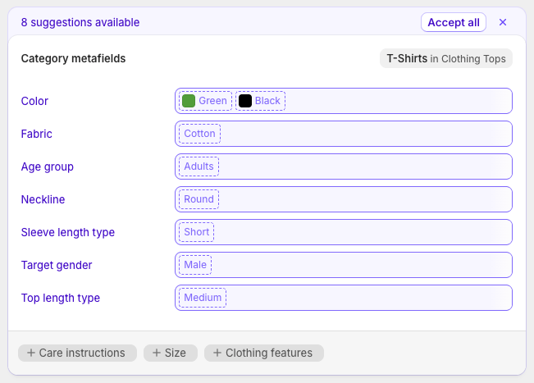534x383 pixels.
Task: Accept the Short sleeve length suggestion
Action: click(x=197, y=232)
